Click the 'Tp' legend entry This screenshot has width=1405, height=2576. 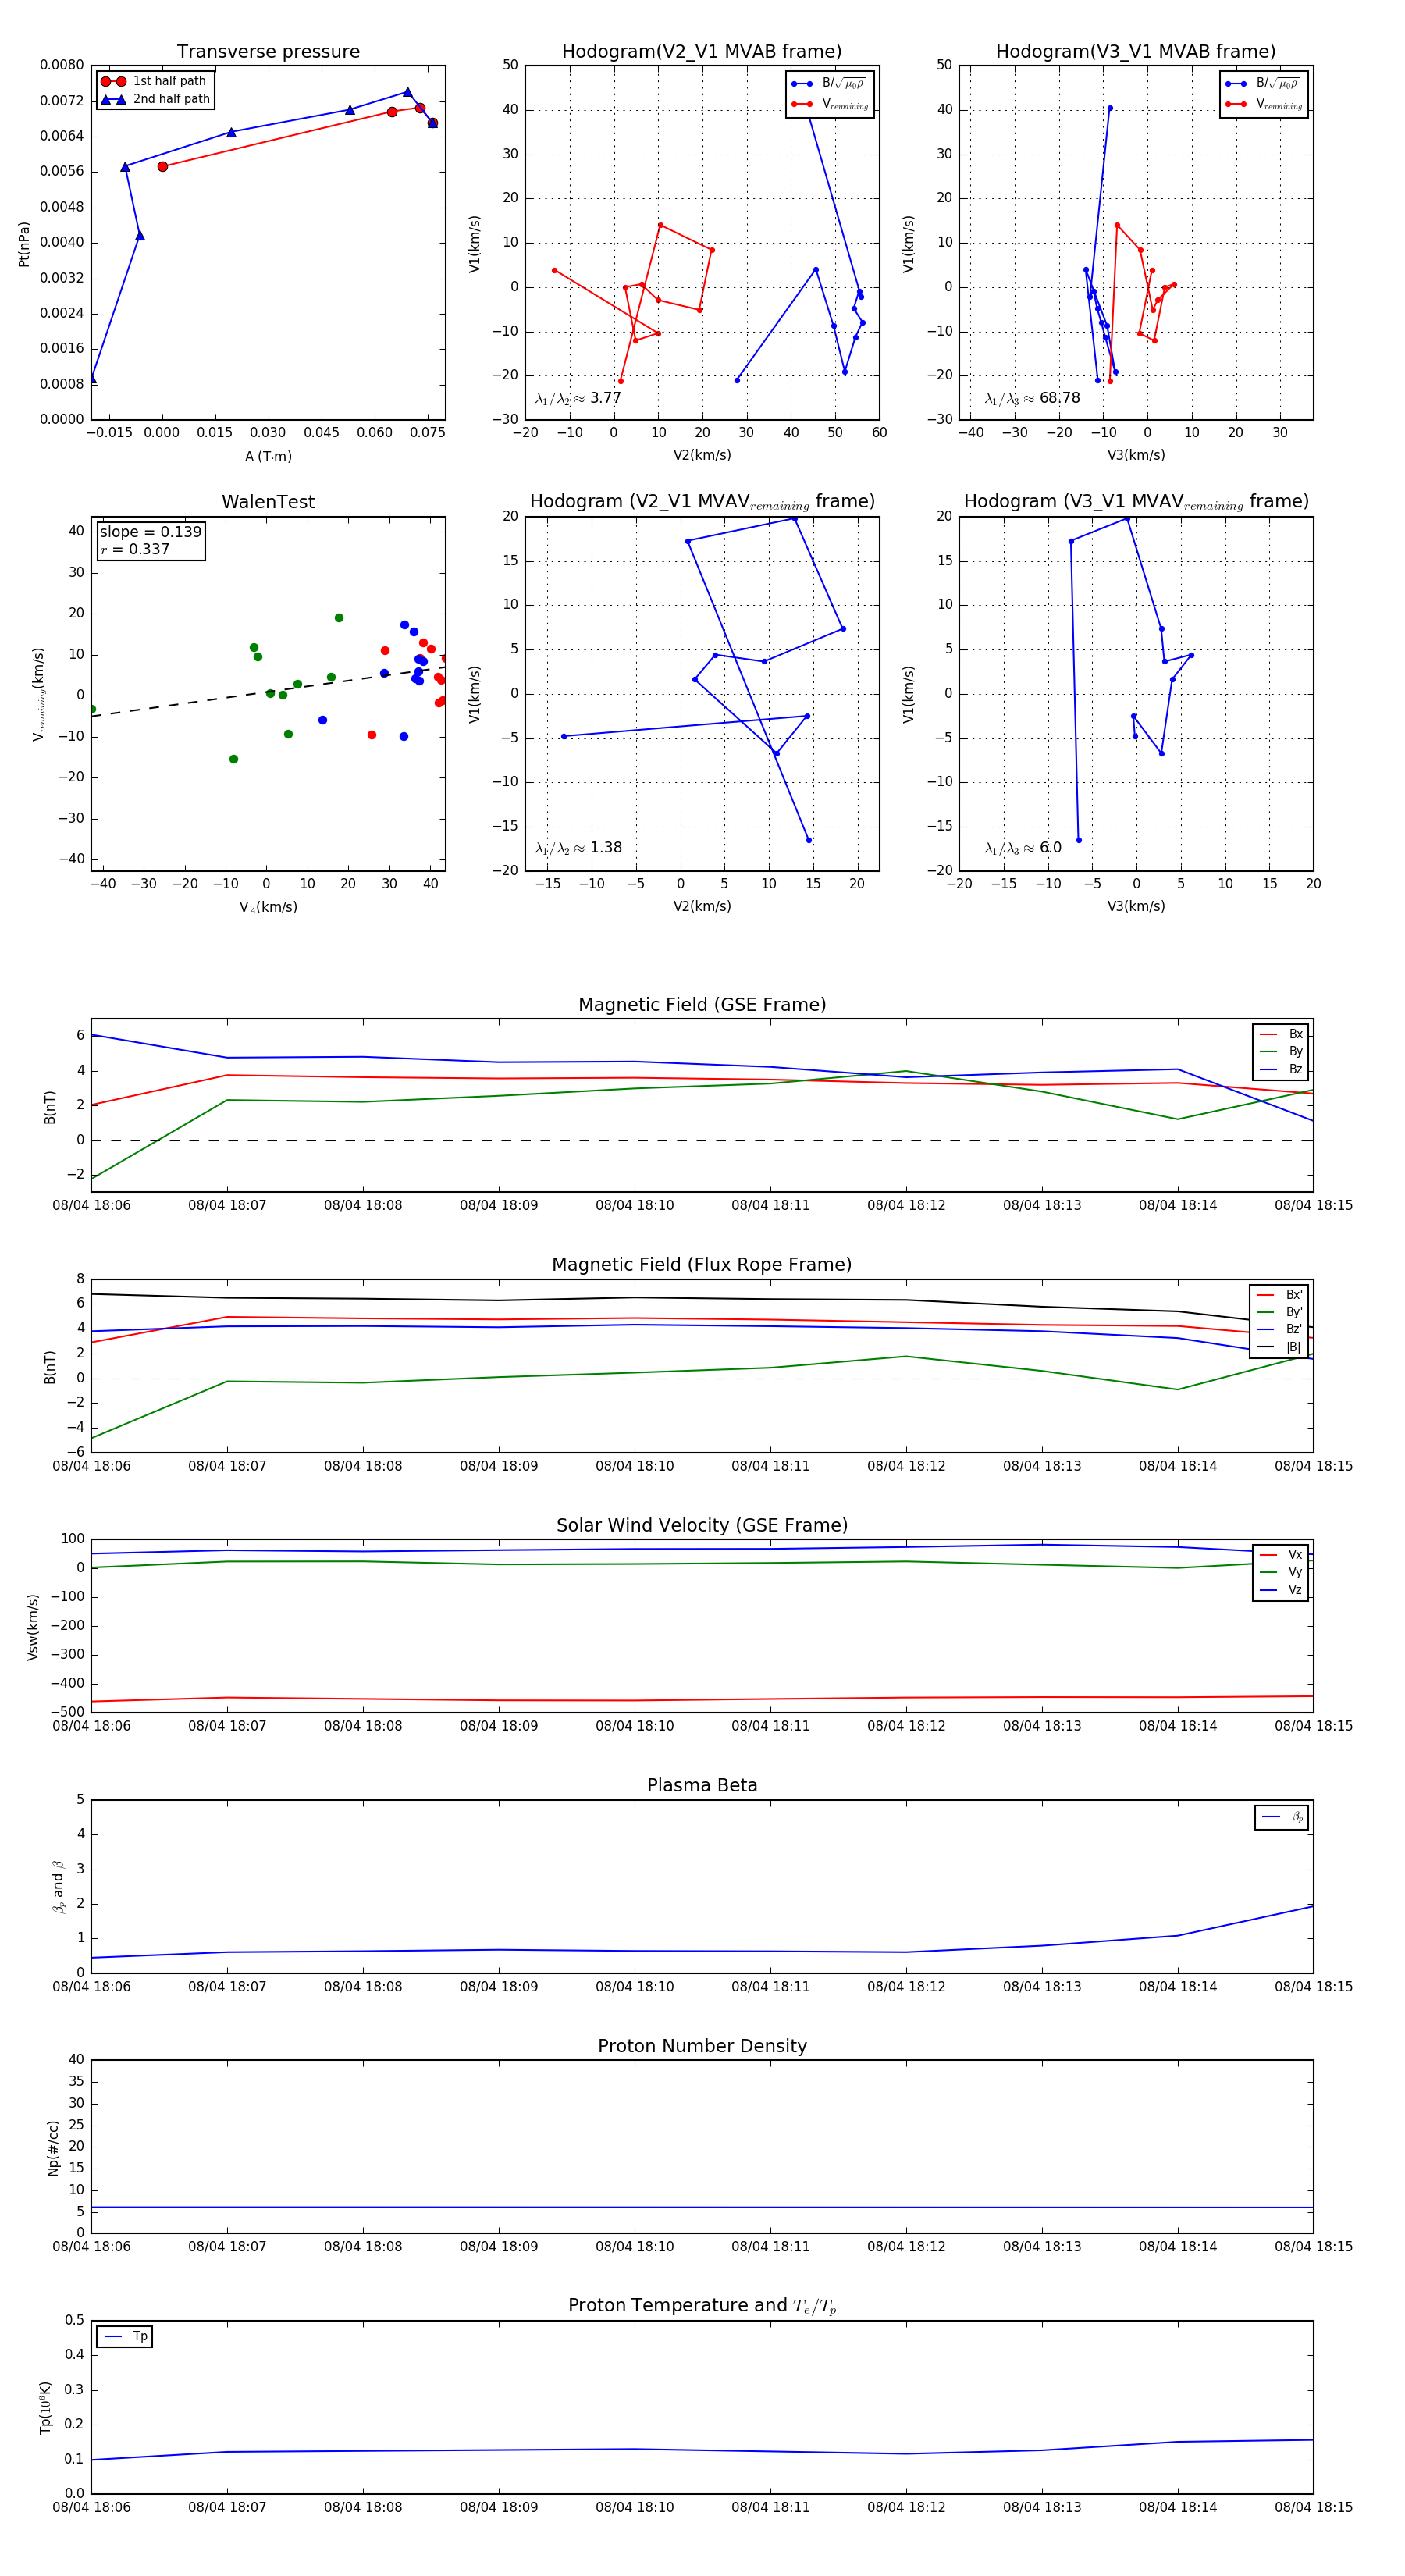[x=125, y=2336]
